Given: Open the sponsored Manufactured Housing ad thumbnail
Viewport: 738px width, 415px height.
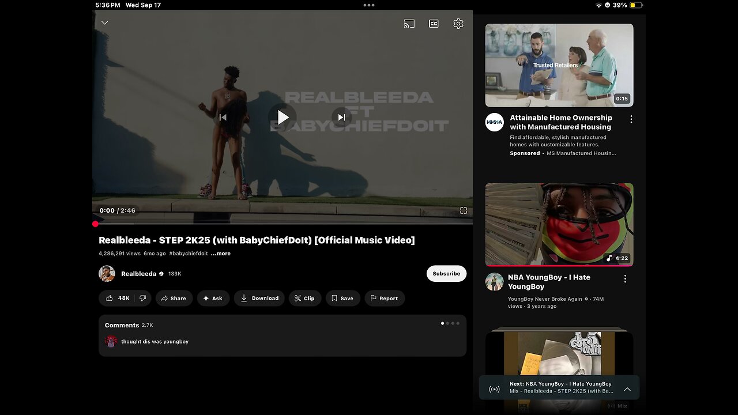Looking at the screenshot, I should [x=559, y=65].
